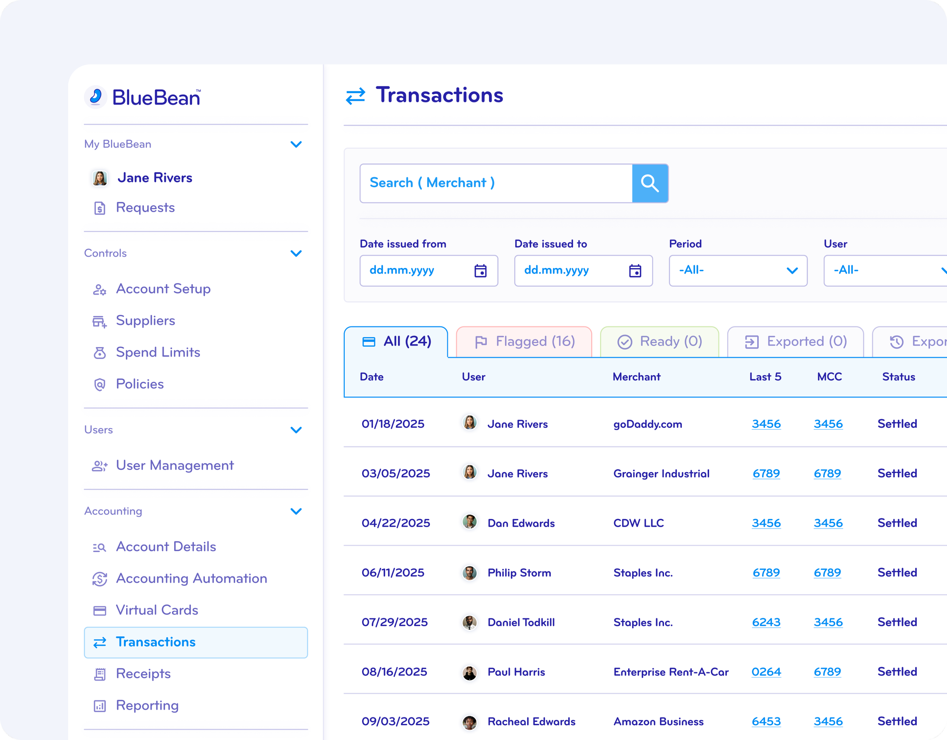Open calendar for Date issued from
Viewport: 947px width, 740px height.
pyautogui.click(x=480, y=271)
